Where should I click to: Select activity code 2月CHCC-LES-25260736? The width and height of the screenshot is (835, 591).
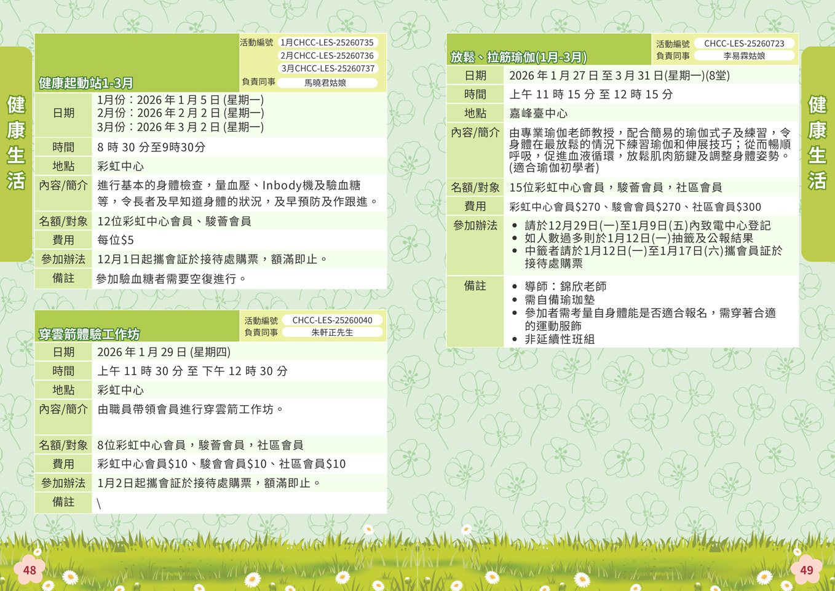click(327, 55)
